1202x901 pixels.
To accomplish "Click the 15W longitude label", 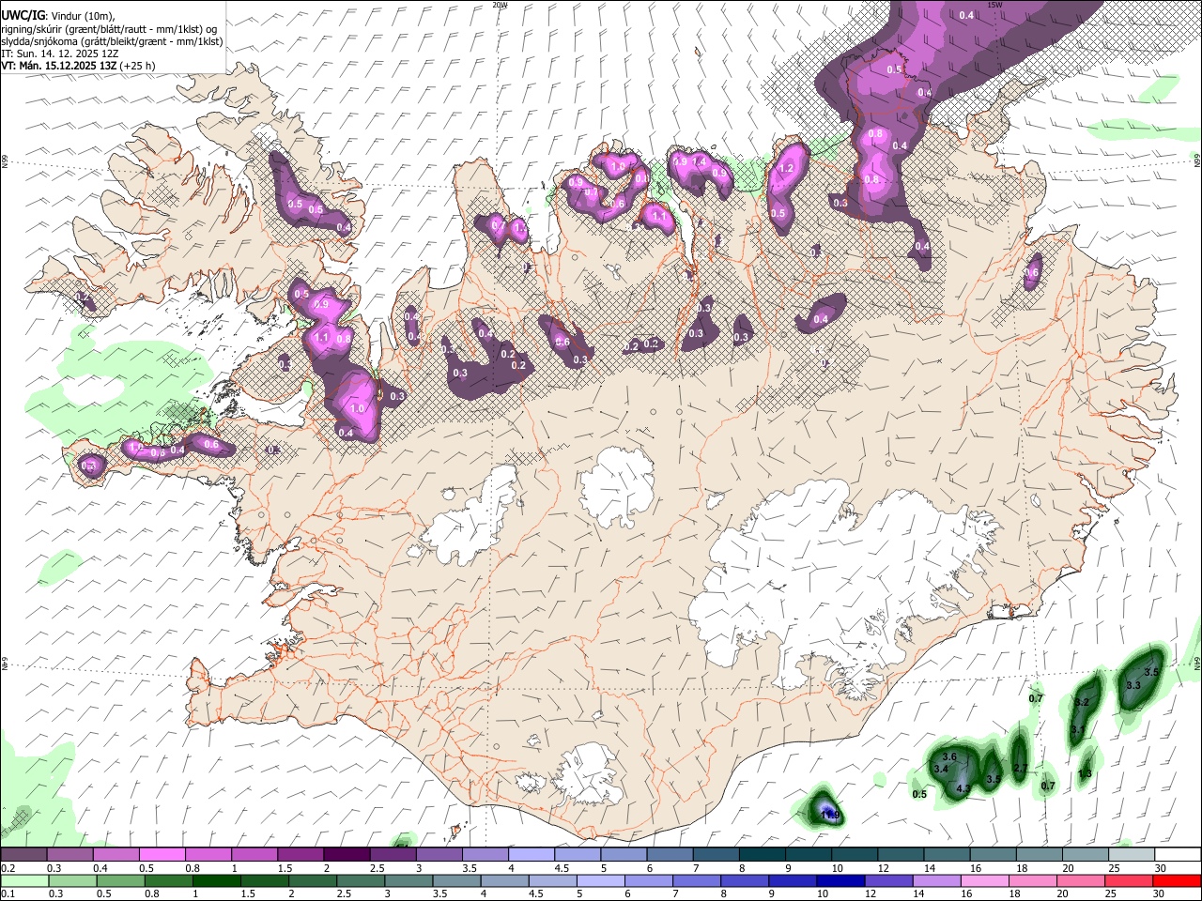I will pos(994,5).
